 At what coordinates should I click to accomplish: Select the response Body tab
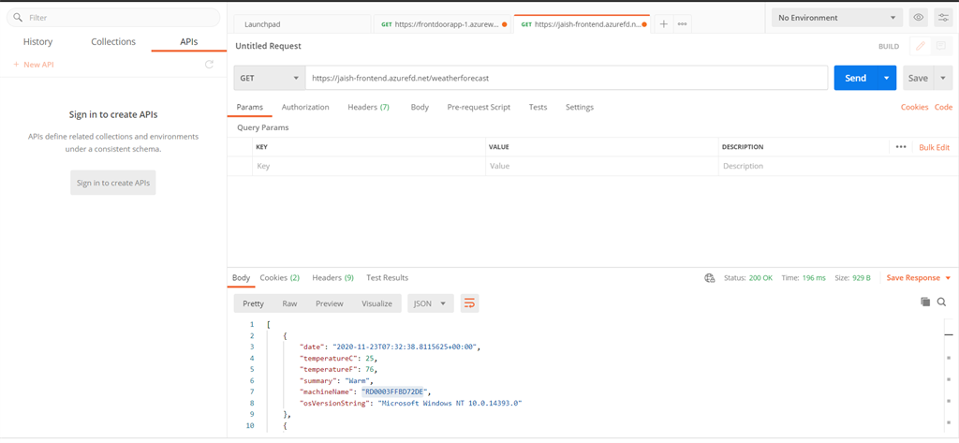pos(241,278)
